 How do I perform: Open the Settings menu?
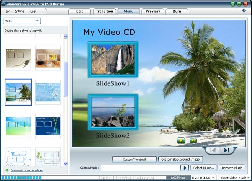[20, 11]
